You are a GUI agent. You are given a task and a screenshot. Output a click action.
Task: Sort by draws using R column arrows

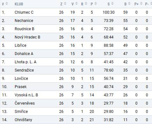[x=86, y=4]
